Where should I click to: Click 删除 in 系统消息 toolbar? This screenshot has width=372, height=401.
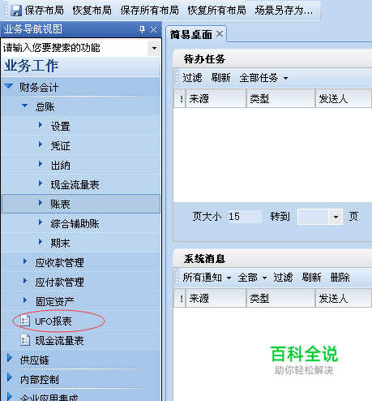click(x=340, y=278)
